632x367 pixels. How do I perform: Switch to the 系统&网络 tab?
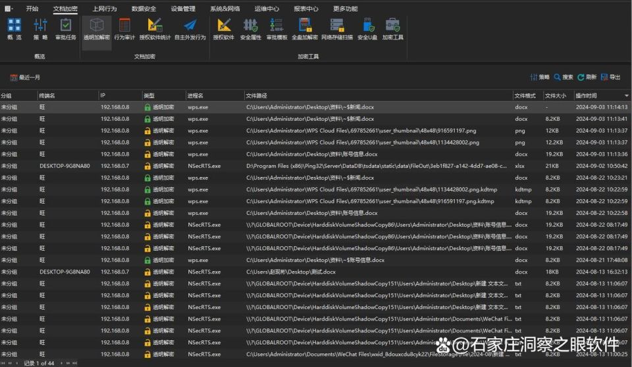pos(225,9)
